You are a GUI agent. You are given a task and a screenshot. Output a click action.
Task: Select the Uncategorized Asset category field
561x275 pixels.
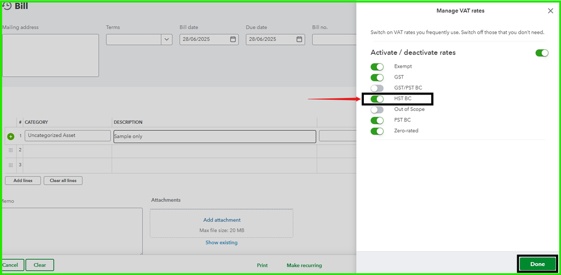pyautogui.click(x=67, y=136)
